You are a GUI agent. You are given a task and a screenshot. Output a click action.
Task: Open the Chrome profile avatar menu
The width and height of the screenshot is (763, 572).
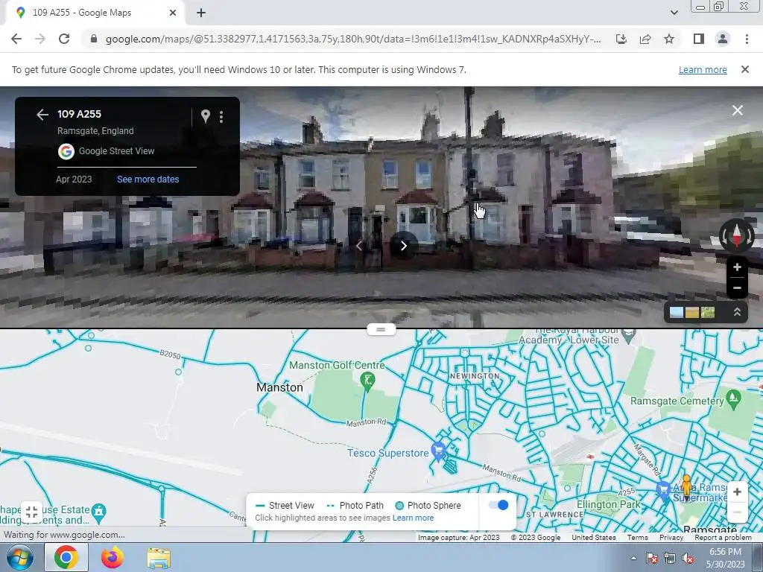pos(723,39)
